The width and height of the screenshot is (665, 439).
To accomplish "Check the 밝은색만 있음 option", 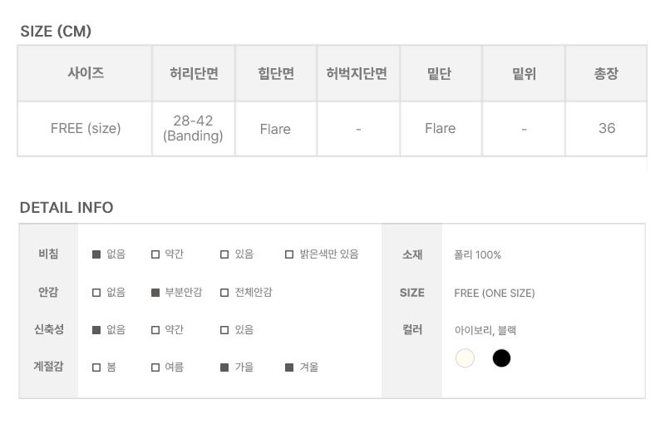I will click(x=289, y=254).
